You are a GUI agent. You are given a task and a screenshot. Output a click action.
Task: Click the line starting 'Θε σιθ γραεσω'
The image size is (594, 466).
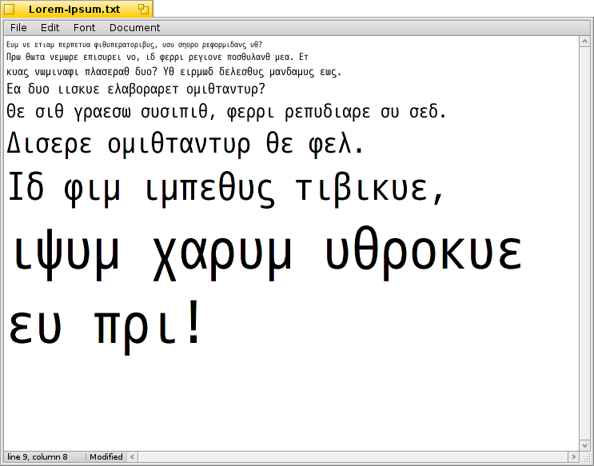226,112
